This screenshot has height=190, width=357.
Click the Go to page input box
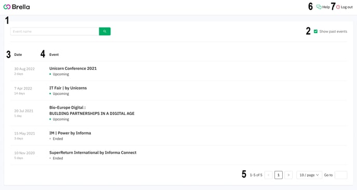[341, 175]
